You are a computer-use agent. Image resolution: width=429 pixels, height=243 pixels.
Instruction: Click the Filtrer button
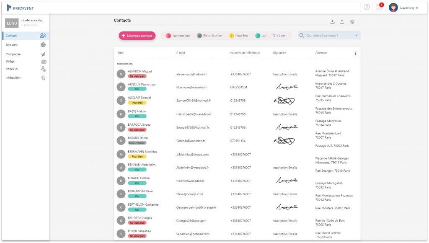(x=279, y=36)
